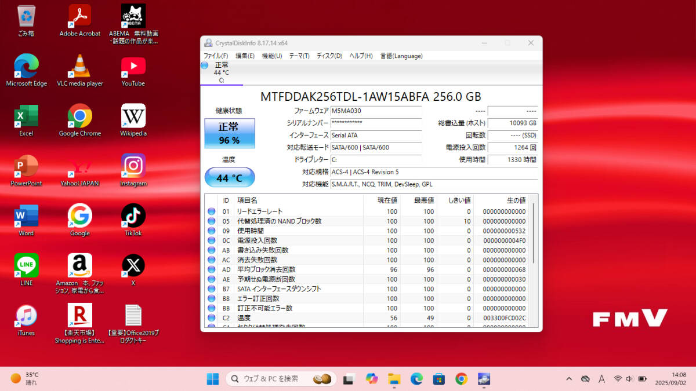Click the 項目名 column header
The width and height of the screenshot is (696, 391).
(298, 200)
